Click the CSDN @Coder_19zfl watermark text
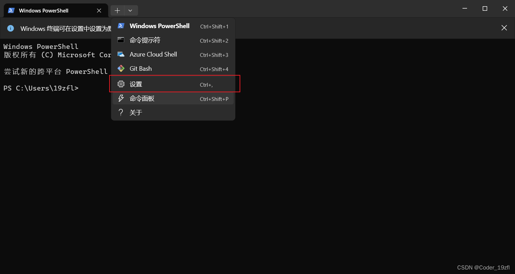 click(483, 267)
